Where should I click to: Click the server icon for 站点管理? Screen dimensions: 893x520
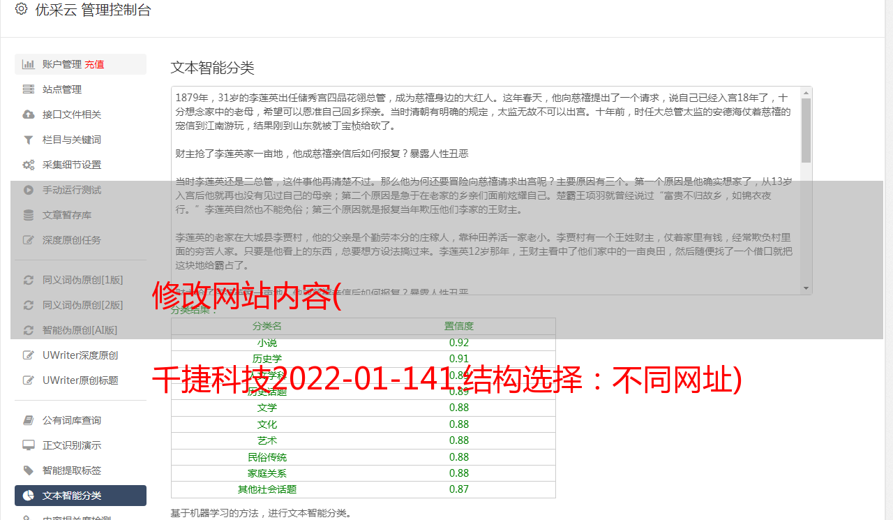29,89
